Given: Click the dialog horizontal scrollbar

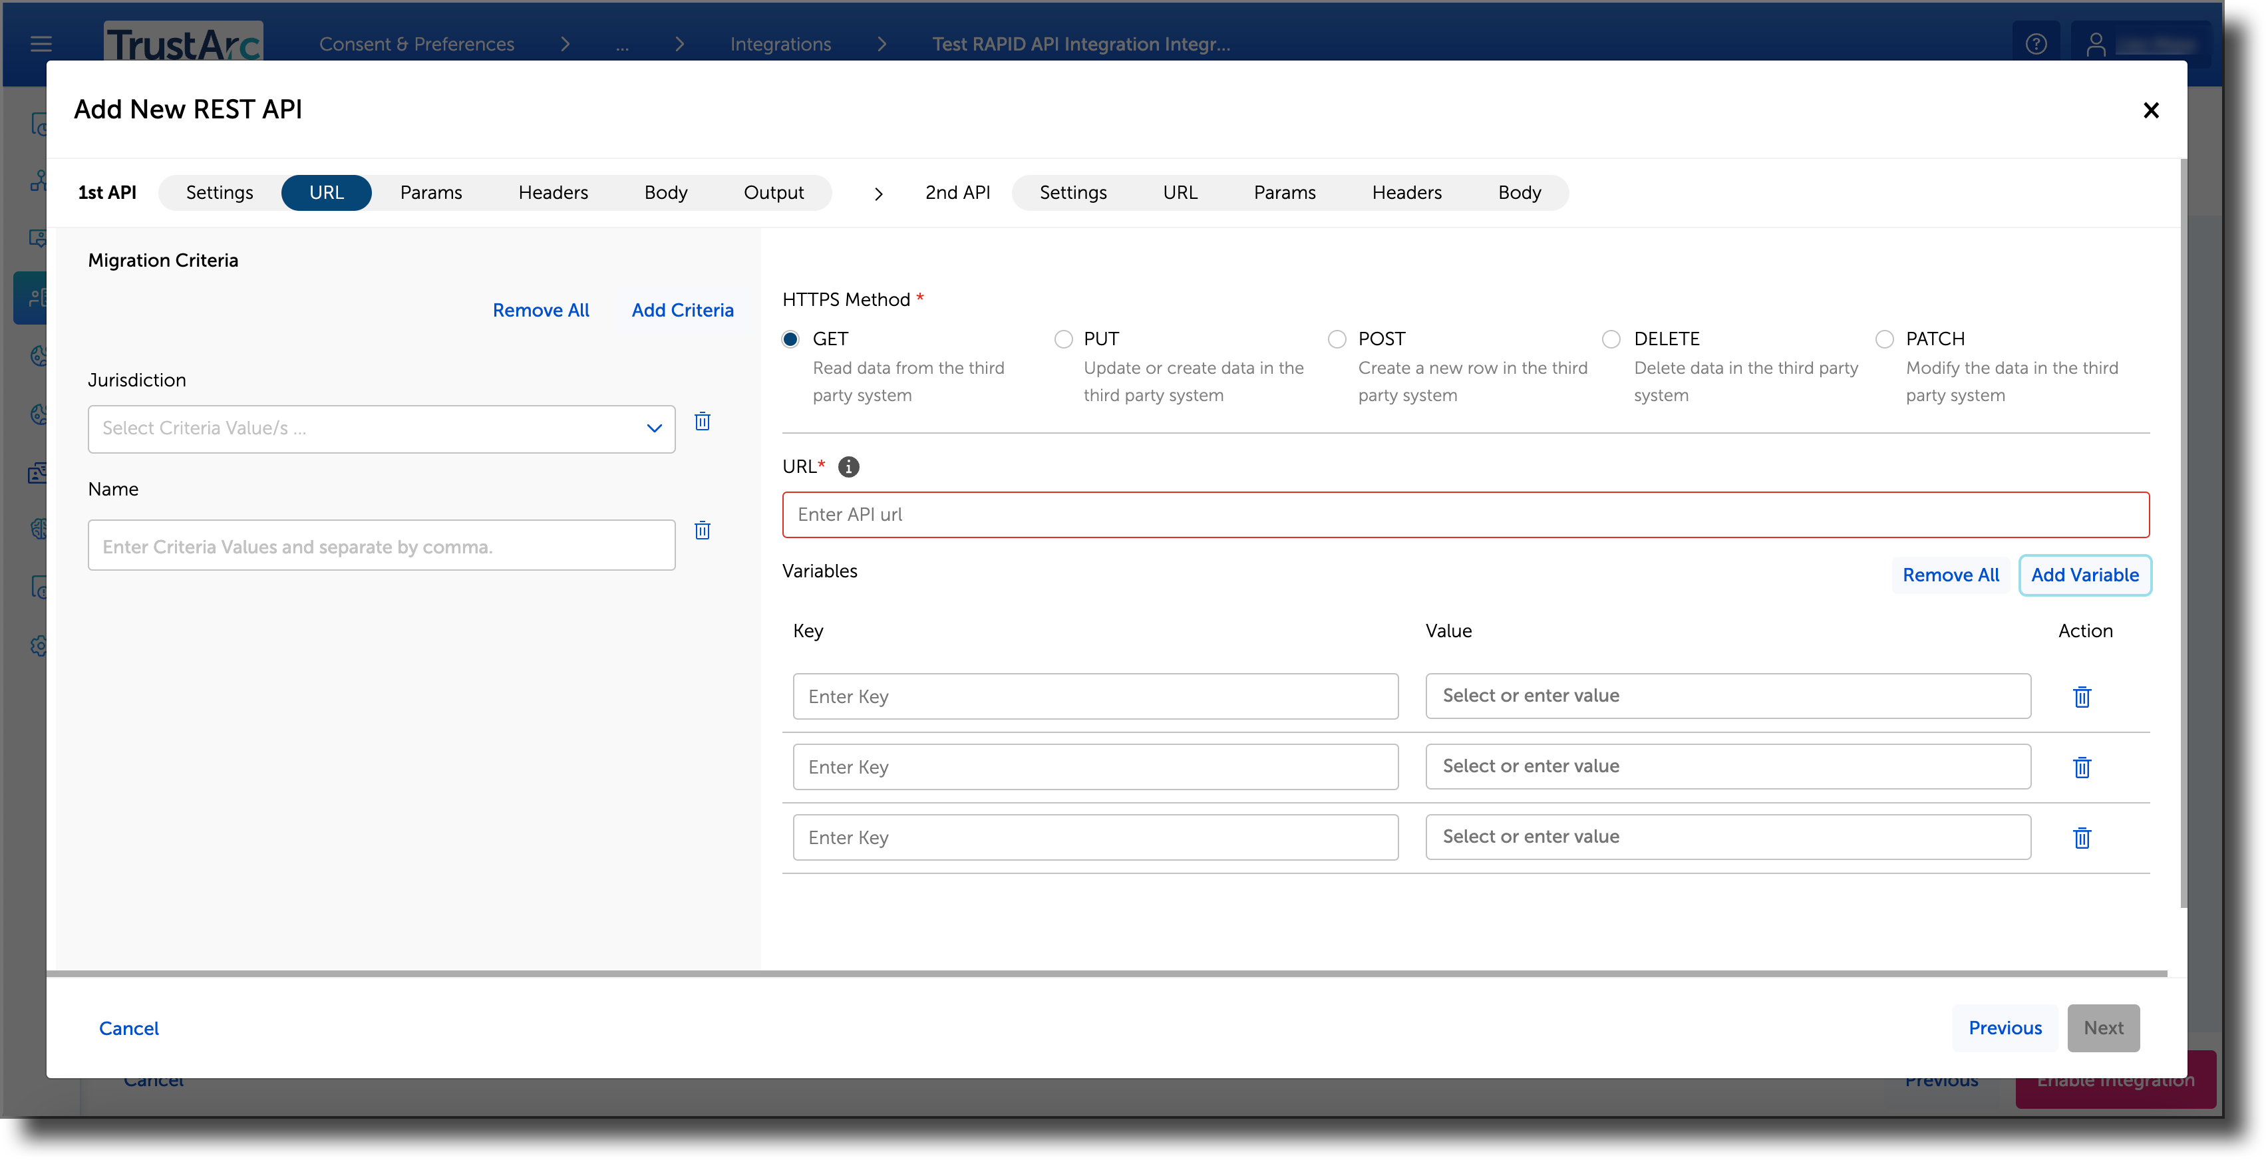Looking at the screenshot, I should coord(1106,974).
